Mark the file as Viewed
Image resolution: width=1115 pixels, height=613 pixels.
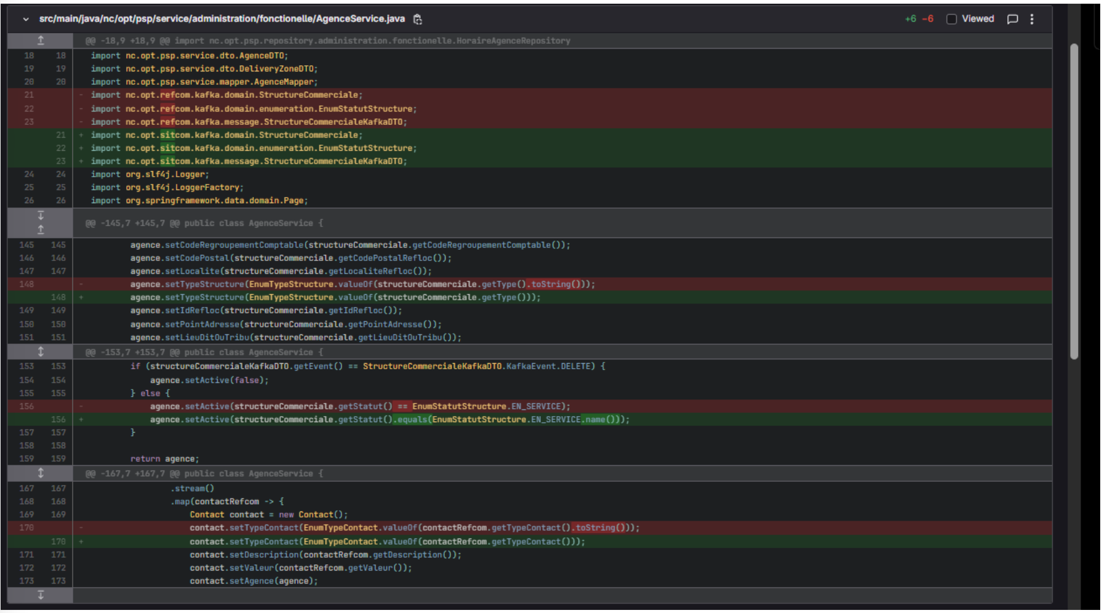(951, 19)
